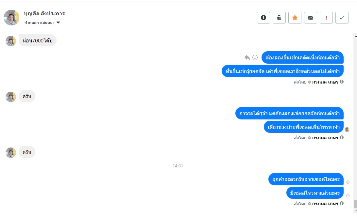357x217 pixels.
Task: Open the large customer profile picture in header
Action: pos(11,18)
